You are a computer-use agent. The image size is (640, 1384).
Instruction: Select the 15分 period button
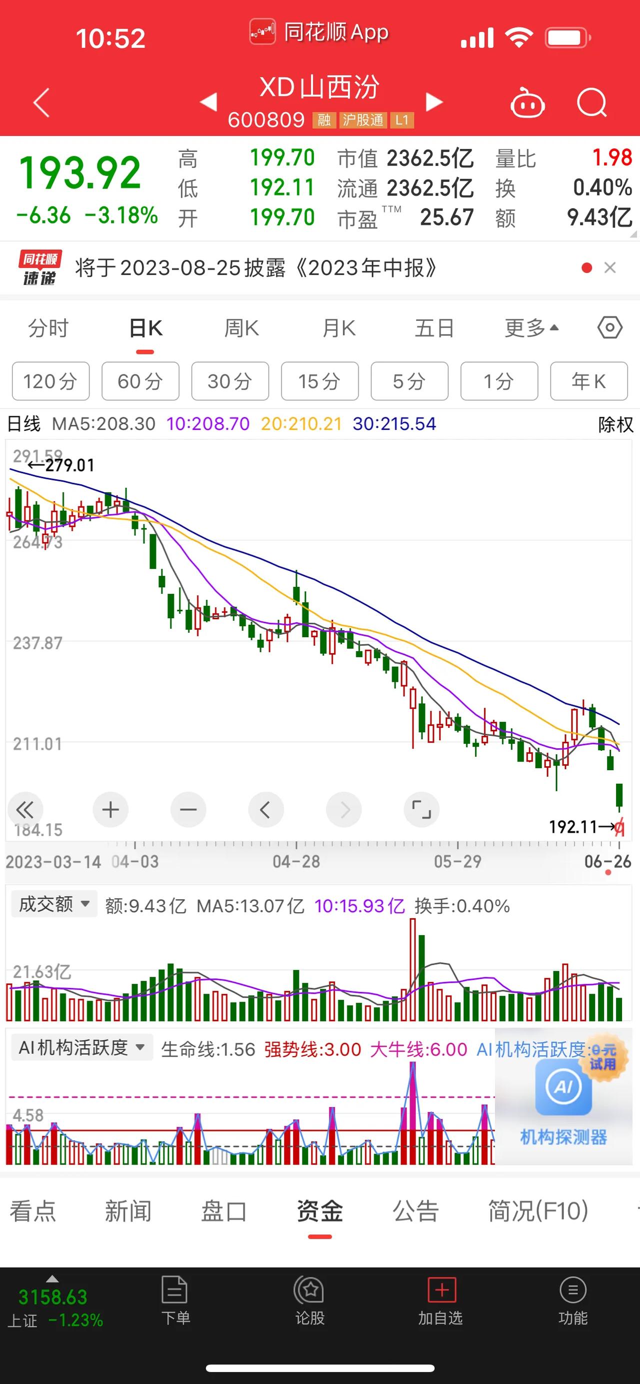click(x=319, y=381)
